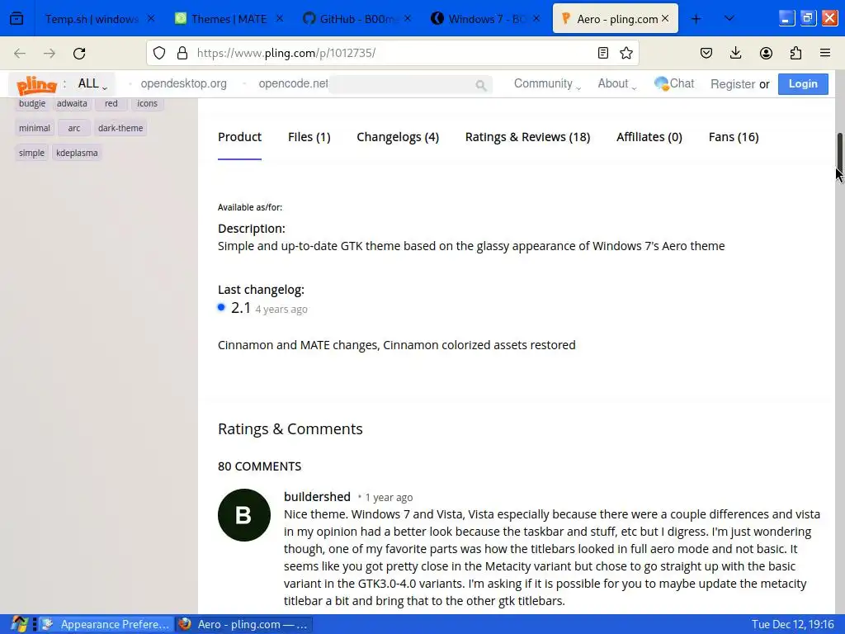845x634 pixels.
Task: Close the Temp.sh tab
Action: click(x=151, y=18)
